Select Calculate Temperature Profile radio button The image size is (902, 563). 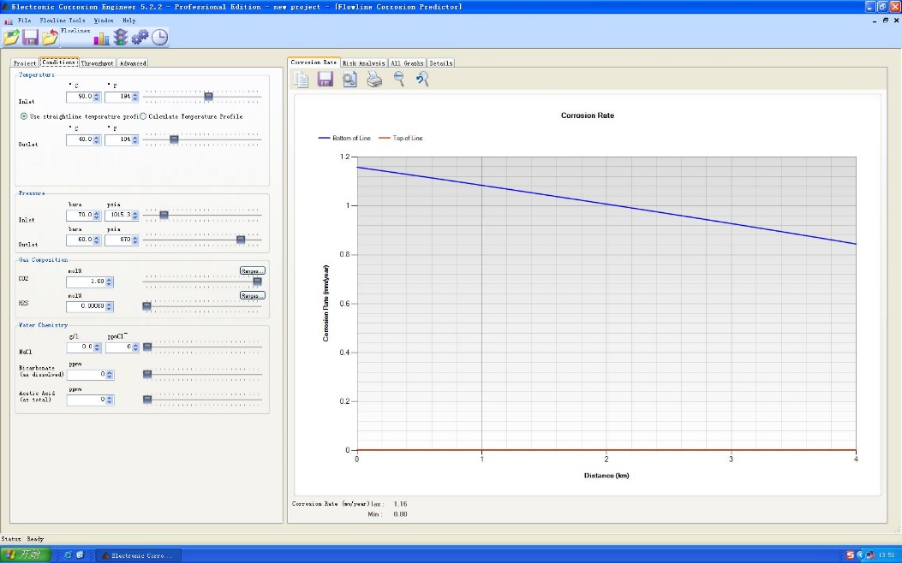coord(143,116)
